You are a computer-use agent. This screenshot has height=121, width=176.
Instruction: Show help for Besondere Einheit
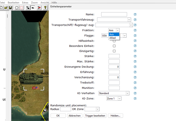pyautogui.click(x=135, y=46)
